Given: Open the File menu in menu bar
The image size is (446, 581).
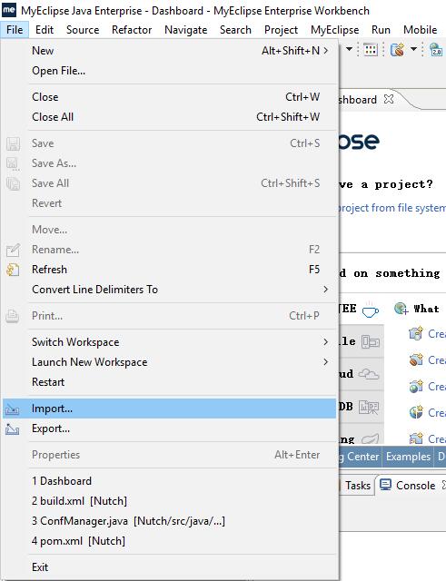Looking at the screenshot, I should 15,30.
